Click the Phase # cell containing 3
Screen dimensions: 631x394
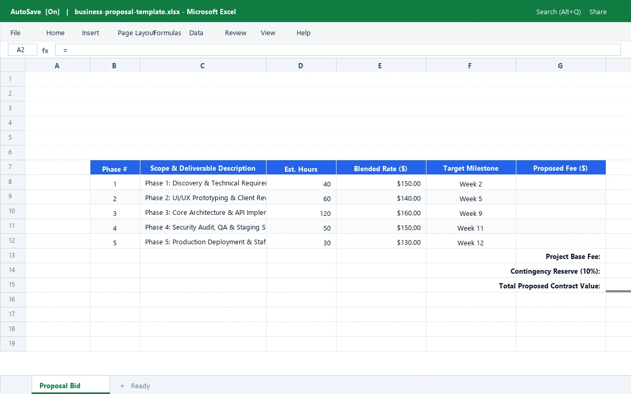[115, 212]
